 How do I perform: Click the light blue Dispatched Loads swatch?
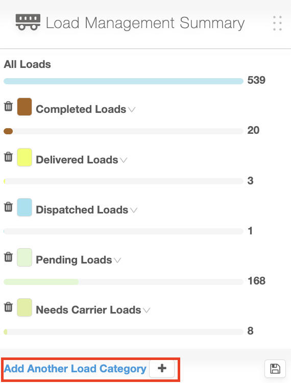click(25, 207)
